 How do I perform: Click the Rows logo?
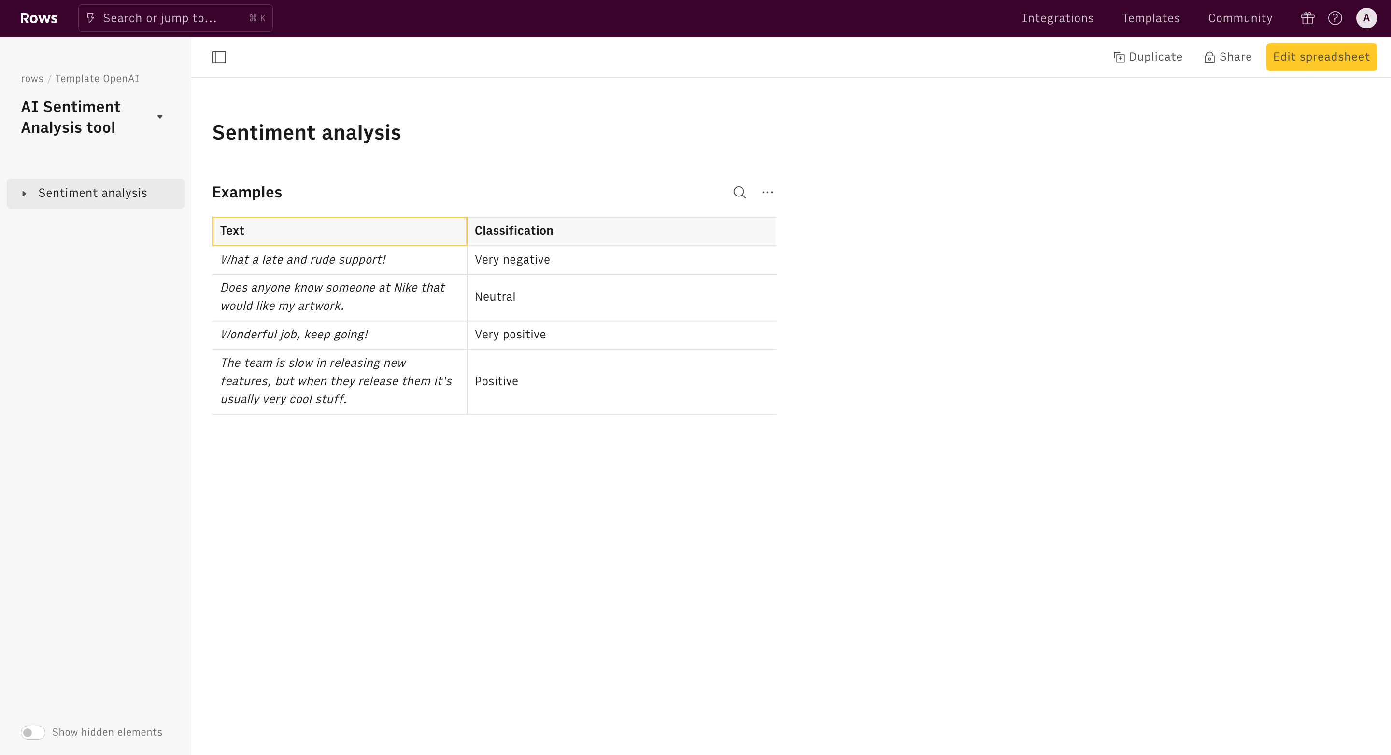pos(38,18)
